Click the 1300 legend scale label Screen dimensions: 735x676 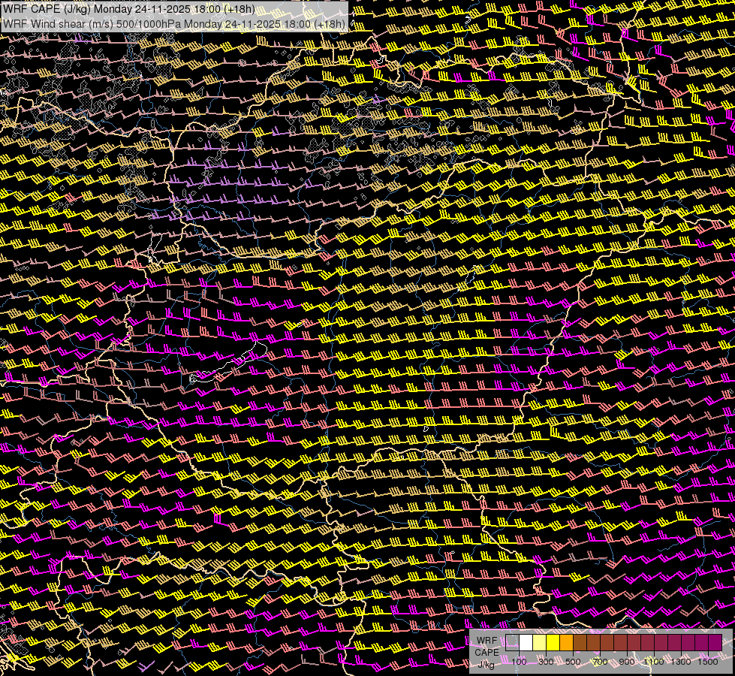(x=681, y=662)
